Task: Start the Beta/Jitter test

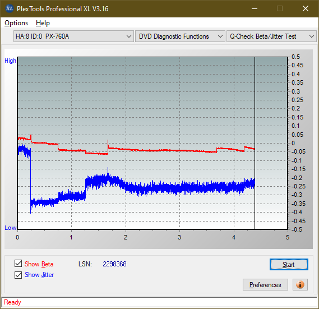Action: (289, 265)
